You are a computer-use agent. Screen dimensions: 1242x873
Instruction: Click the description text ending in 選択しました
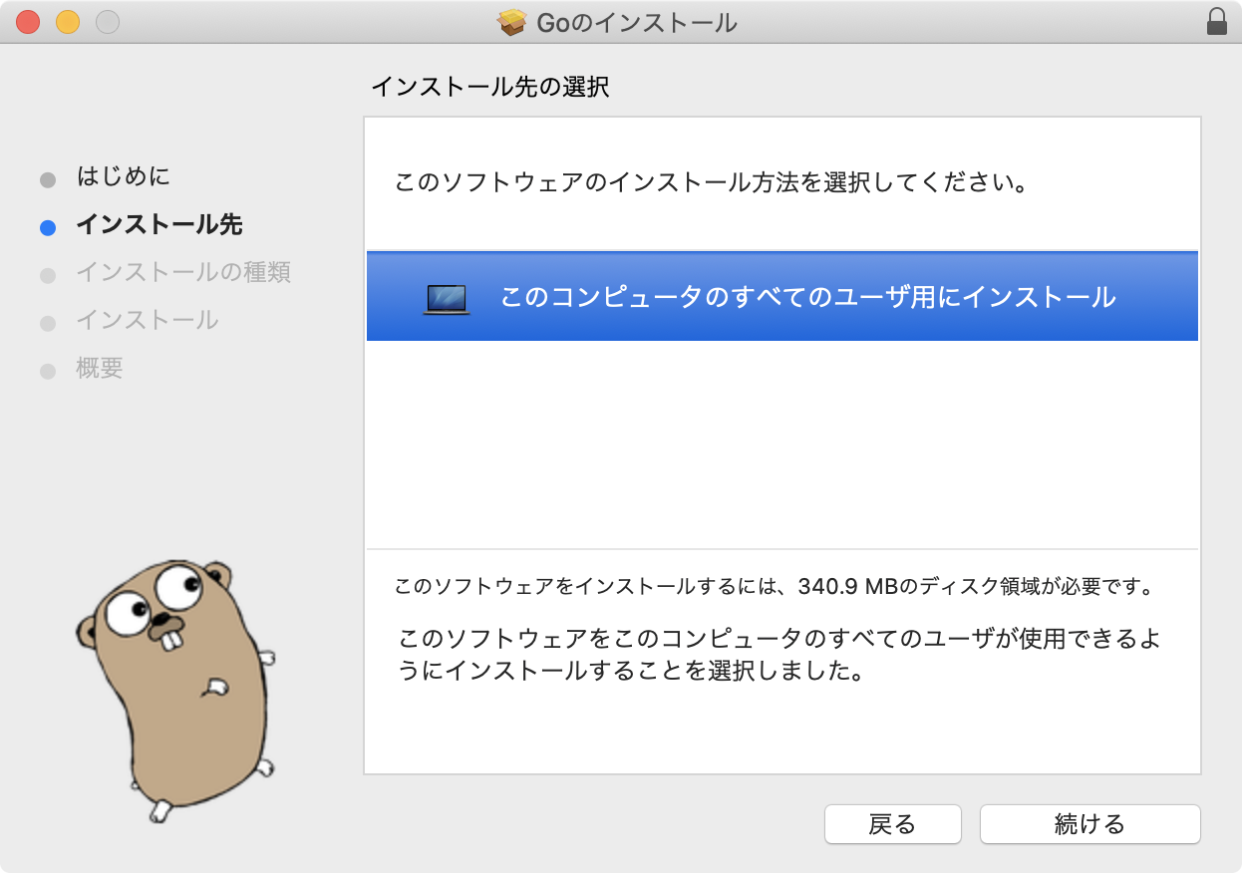[778, 654]
